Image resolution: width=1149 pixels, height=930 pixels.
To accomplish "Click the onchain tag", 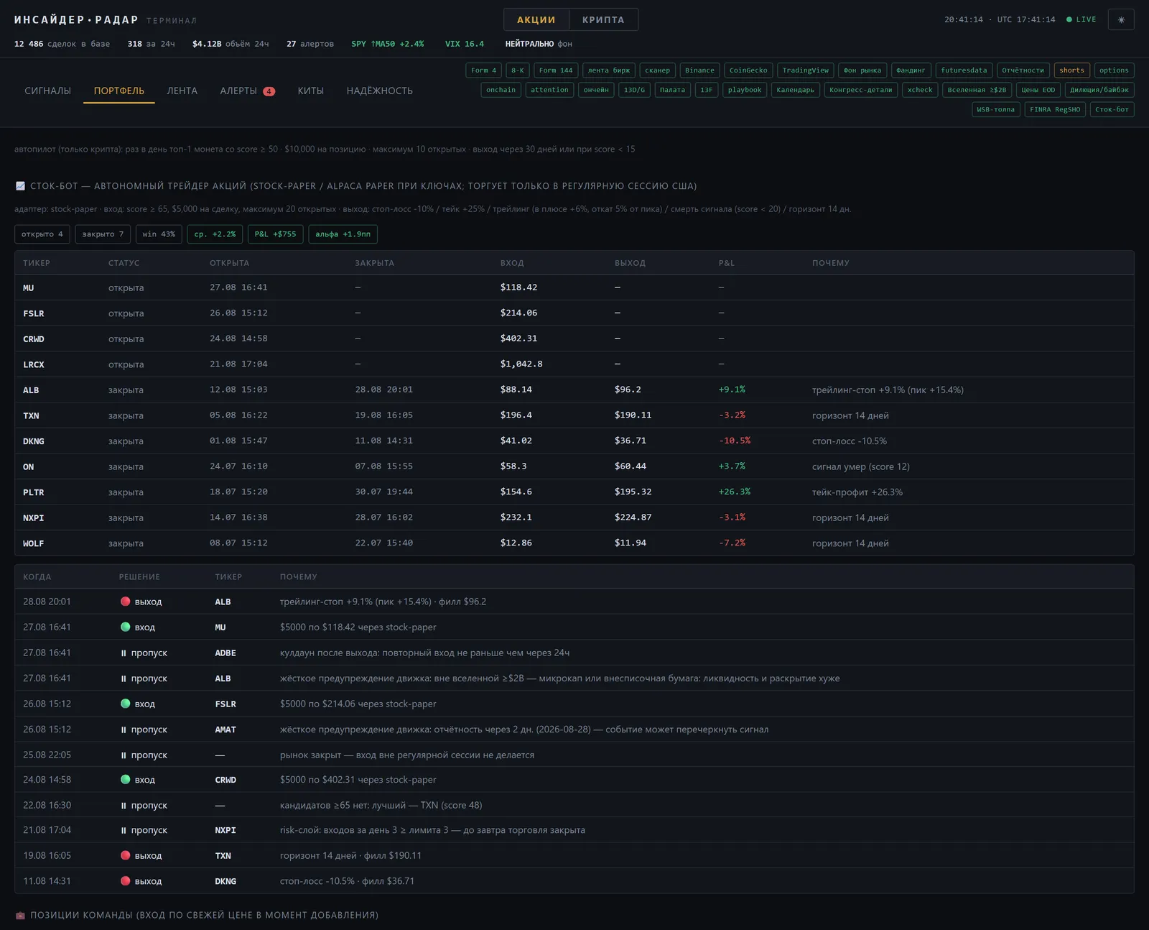I will click(x=501, y=90).
